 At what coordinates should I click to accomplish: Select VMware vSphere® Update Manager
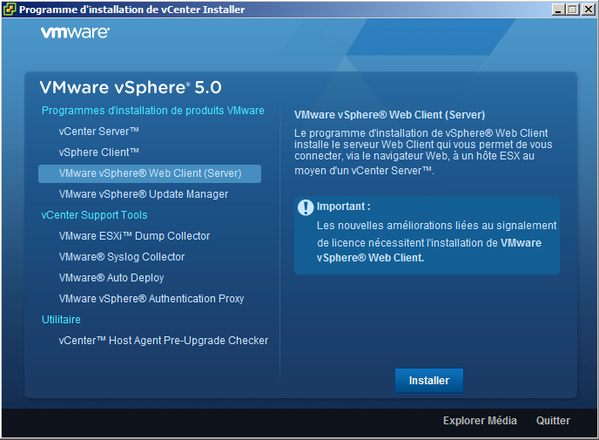coord(144,194)
